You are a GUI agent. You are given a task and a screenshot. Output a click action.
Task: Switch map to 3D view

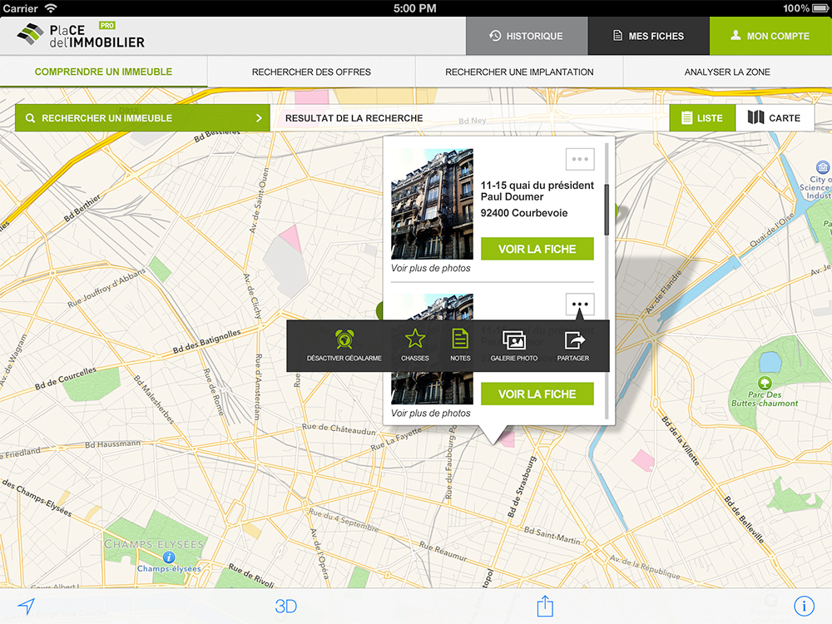click(x=286, y=607)
